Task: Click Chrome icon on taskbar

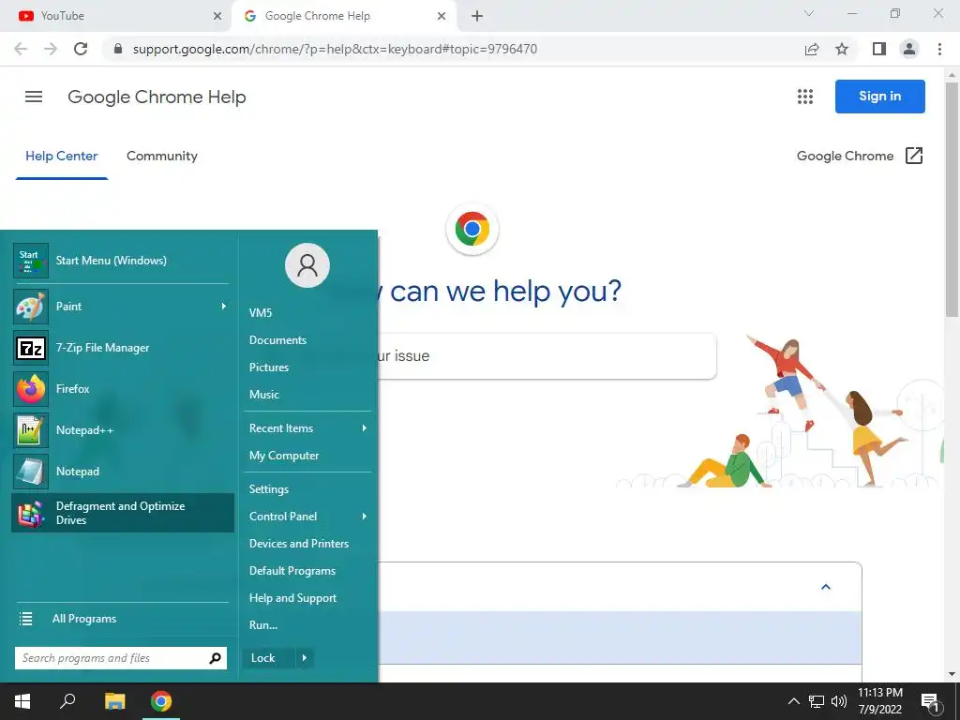Action: click(x=161, y=701)
